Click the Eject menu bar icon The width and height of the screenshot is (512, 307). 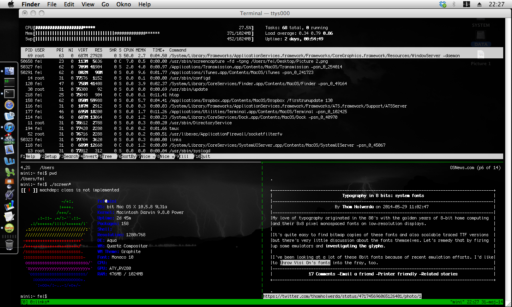[479, 4]
